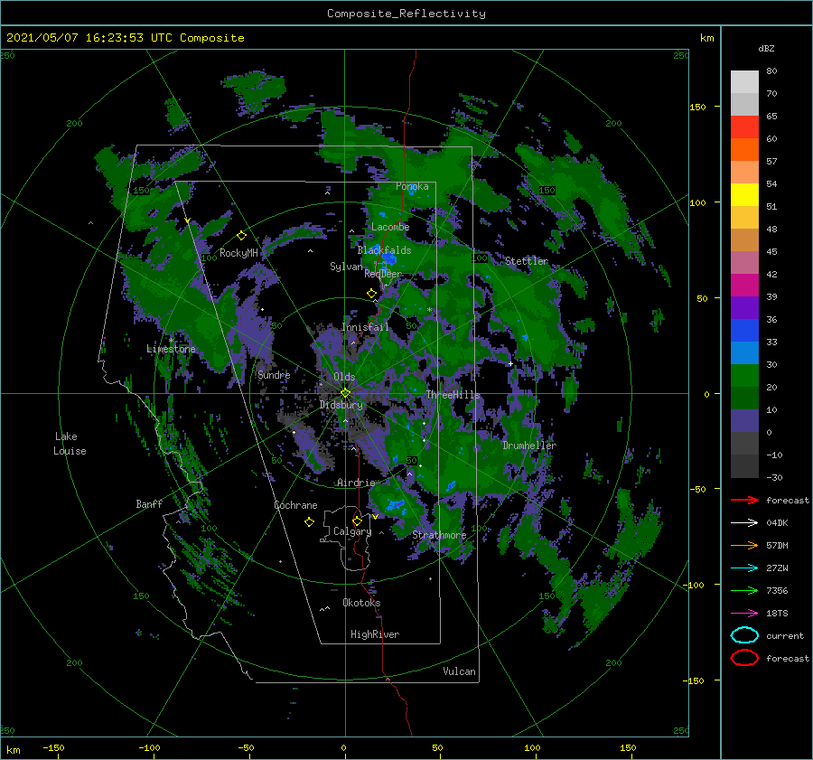813x760 pixels.
Task: Click the Ponoka town label
Action: click(x=412, y=186)
